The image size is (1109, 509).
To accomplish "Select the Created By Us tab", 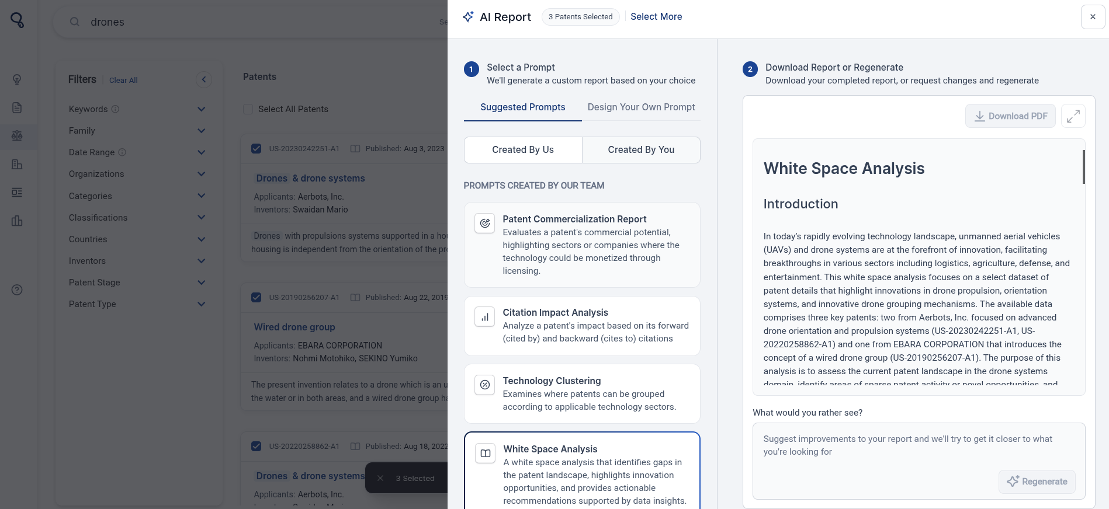I will tap(523, 150).
